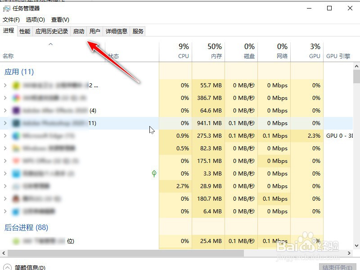
Task: Click the Adobe After Effects 2020 app icon
Action: pos(15,110)
